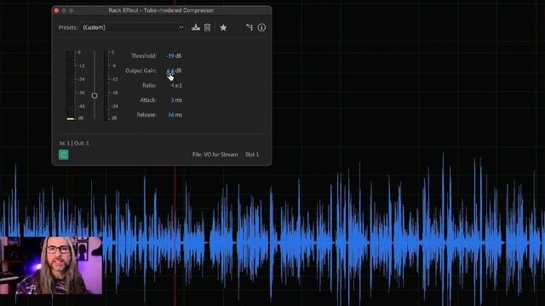The width and height of the screenshot is (545, 306).
Task: Open the effect info icon
Action: 261,27
